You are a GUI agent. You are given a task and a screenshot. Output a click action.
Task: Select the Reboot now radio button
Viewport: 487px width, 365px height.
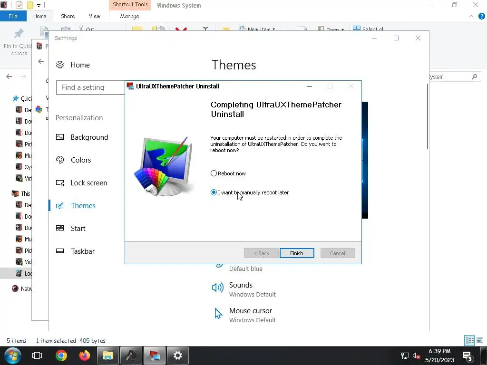pos(214,173)
